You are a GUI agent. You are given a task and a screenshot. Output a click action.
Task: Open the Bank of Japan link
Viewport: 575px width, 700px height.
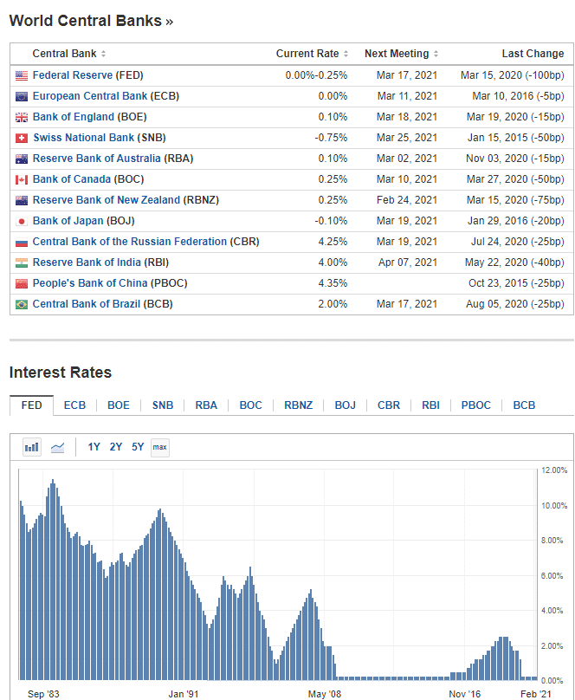tap(68, 221)
